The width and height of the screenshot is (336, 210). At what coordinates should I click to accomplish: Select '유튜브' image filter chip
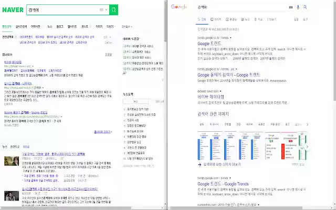[261, 124]
